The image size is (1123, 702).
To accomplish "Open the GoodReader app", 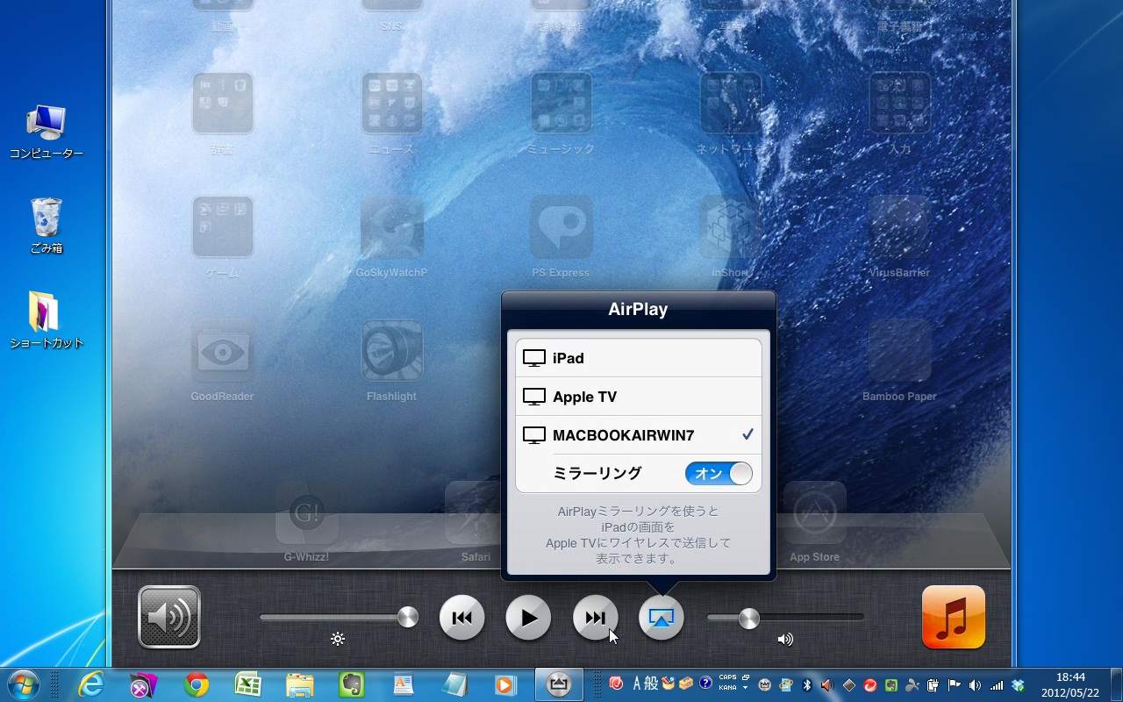I will (222, 351).
